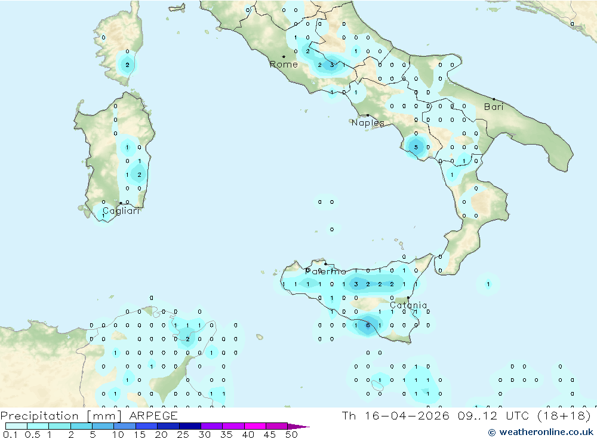This screenshot has width=597, height=438.
Task: Click the dark blue 25 legend color box
Action: [190, 426]
